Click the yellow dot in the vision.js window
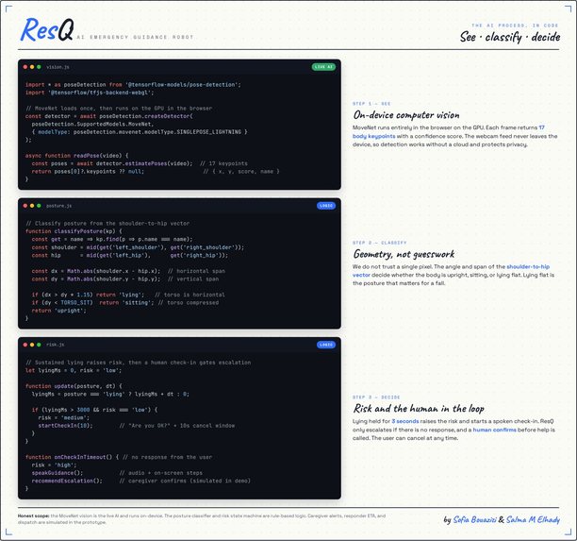 tap(32, 67)
